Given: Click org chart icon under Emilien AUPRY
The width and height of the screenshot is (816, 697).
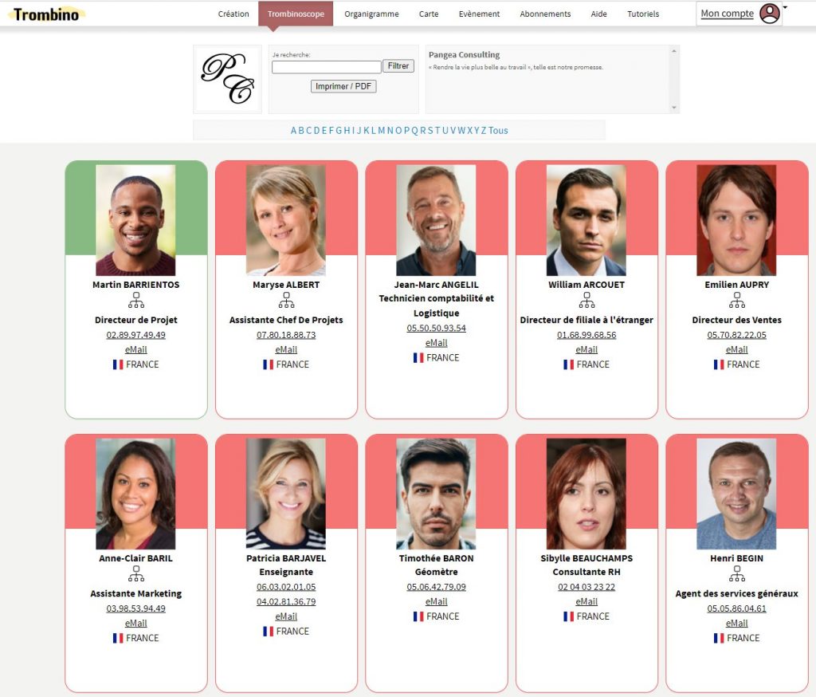Looking at the screenshot, I should click(737, 300).
